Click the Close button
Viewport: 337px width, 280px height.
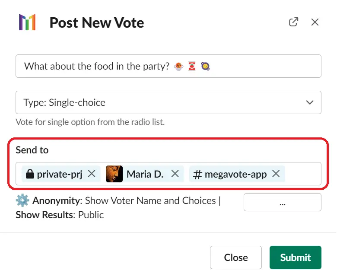236,258
